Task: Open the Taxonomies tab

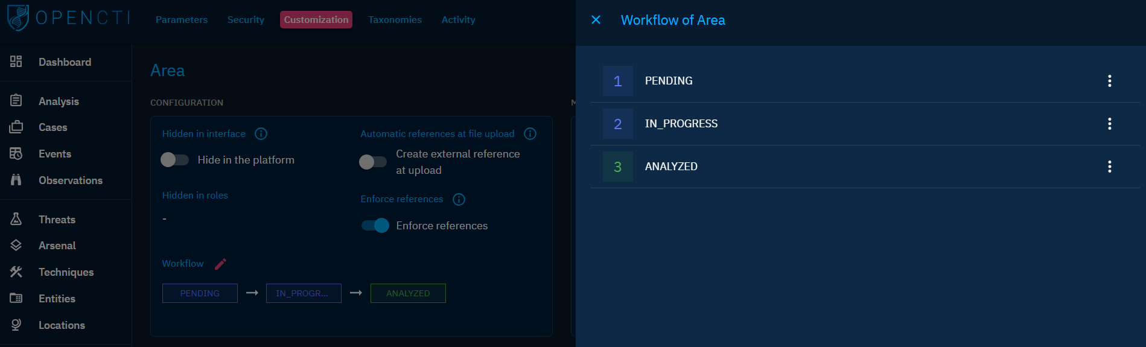Action: (395, 19)
